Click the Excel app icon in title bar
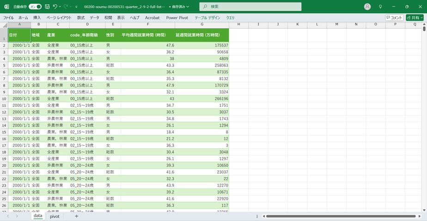Screen dimensions: 427x221 (6, 7)
